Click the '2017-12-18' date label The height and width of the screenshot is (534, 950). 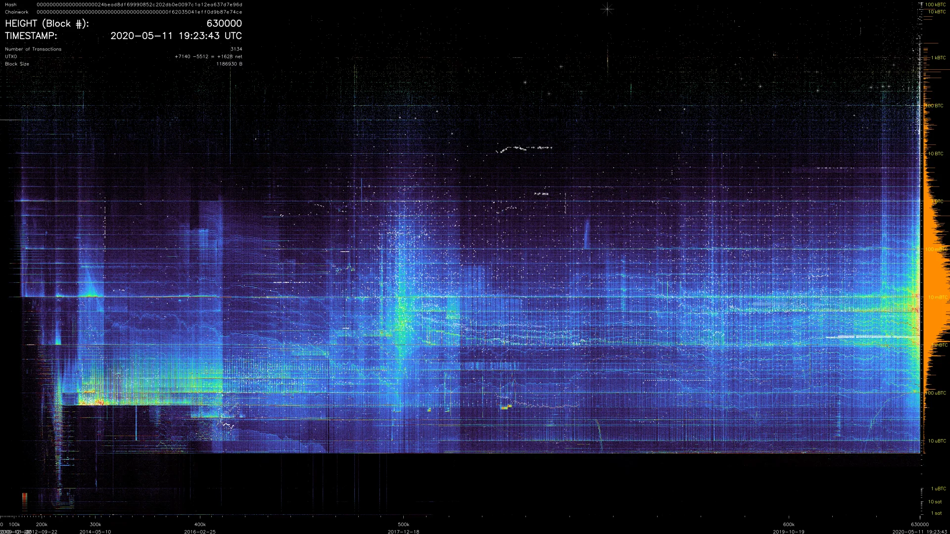[404, 532]
